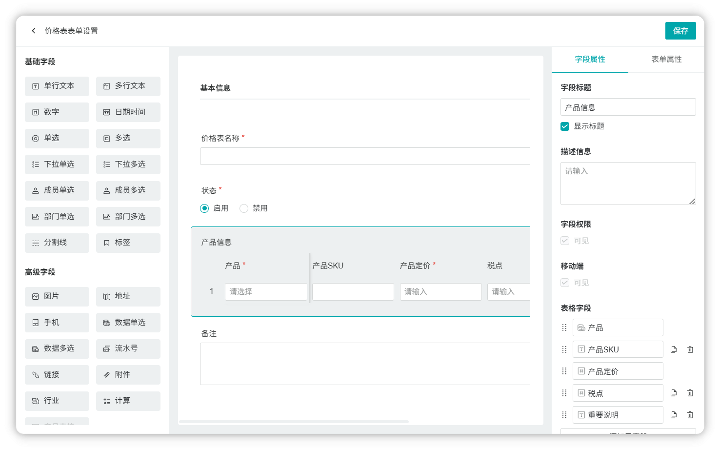Grab the drag handle beside 税点 field
This screenshot has width=720, height=450.
[564, 393]
